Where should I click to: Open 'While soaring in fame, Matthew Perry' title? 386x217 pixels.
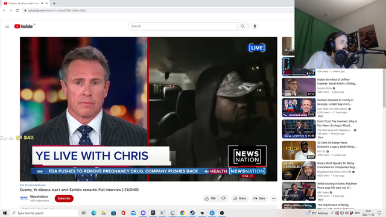pyautogui.click(x=337, y=186)
